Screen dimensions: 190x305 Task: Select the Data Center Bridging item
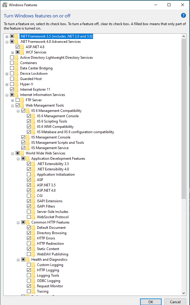pos(36,68)
